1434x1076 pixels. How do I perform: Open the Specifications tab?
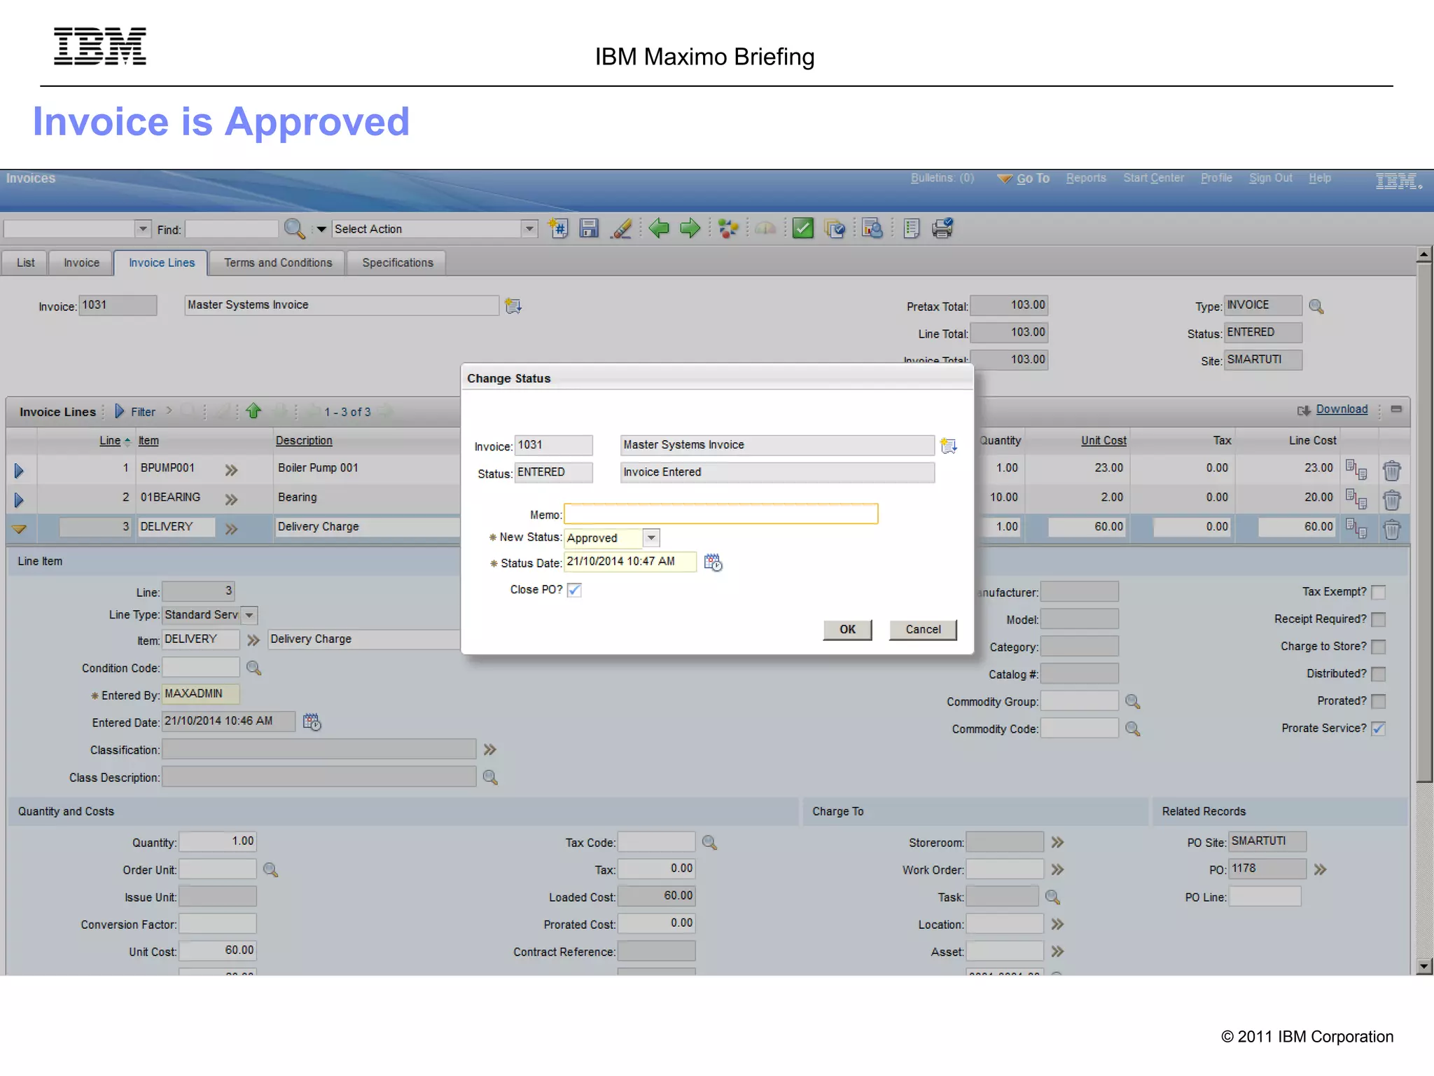(398, 263)
